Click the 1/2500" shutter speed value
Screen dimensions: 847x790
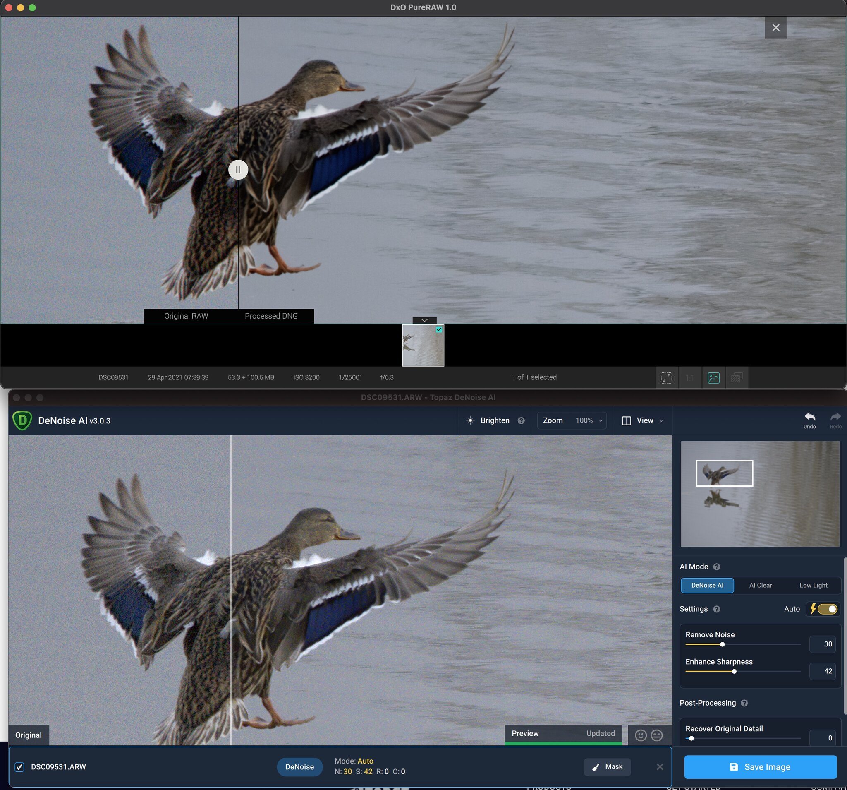(350, 377)
